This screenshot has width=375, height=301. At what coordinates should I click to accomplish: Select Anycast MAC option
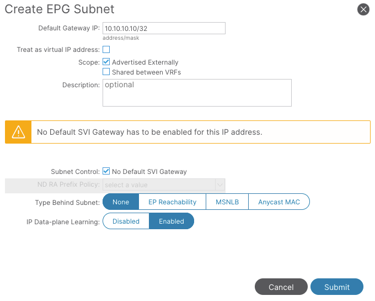pyautogui.click(x=279, y=202)
